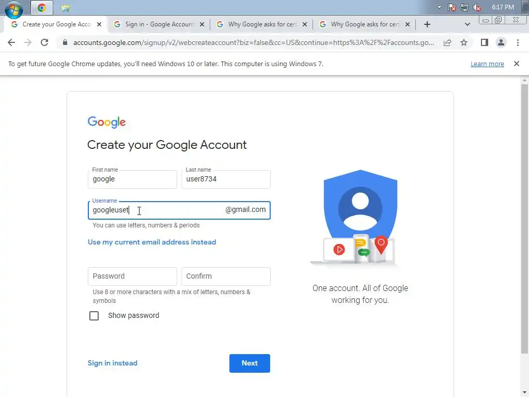Click the scrollbar down arrow
Screen dimensions: 529x397
[x=524, y=393]
